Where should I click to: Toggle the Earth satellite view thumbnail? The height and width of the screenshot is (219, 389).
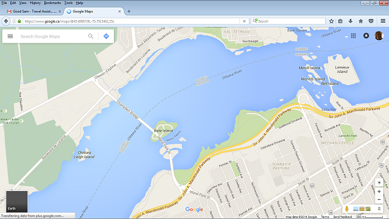click(17, 201)
